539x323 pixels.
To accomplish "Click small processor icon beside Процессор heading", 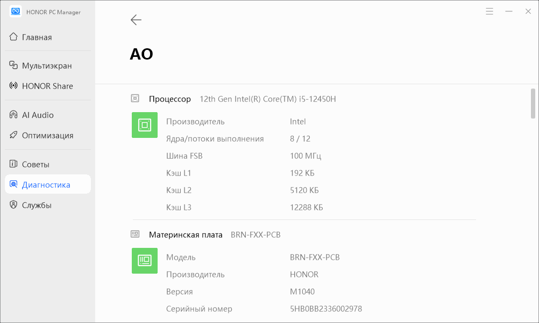I will [135, 99].
